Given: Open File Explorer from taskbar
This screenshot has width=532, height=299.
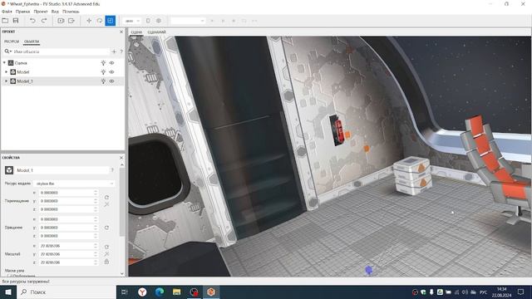Looking at the screenshot, I should point(176,292).
